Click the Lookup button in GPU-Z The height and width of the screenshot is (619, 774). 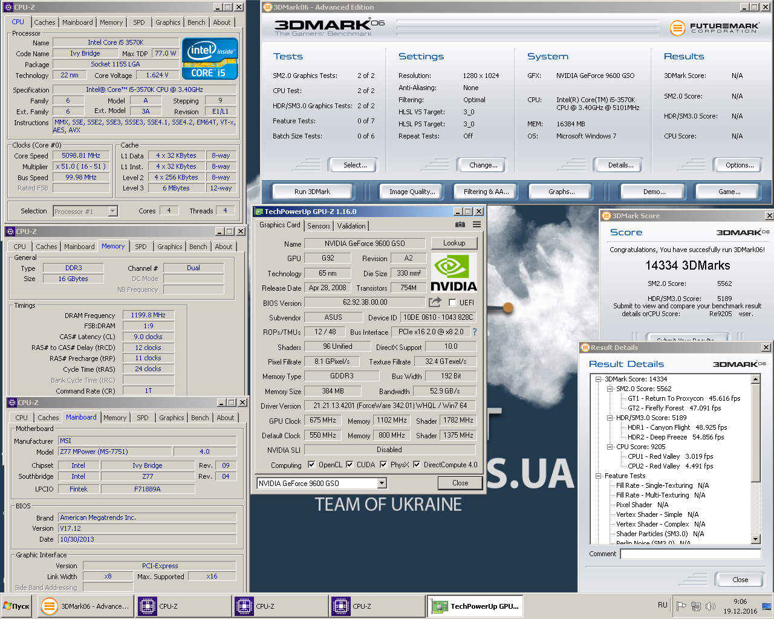tap(454, 243)
